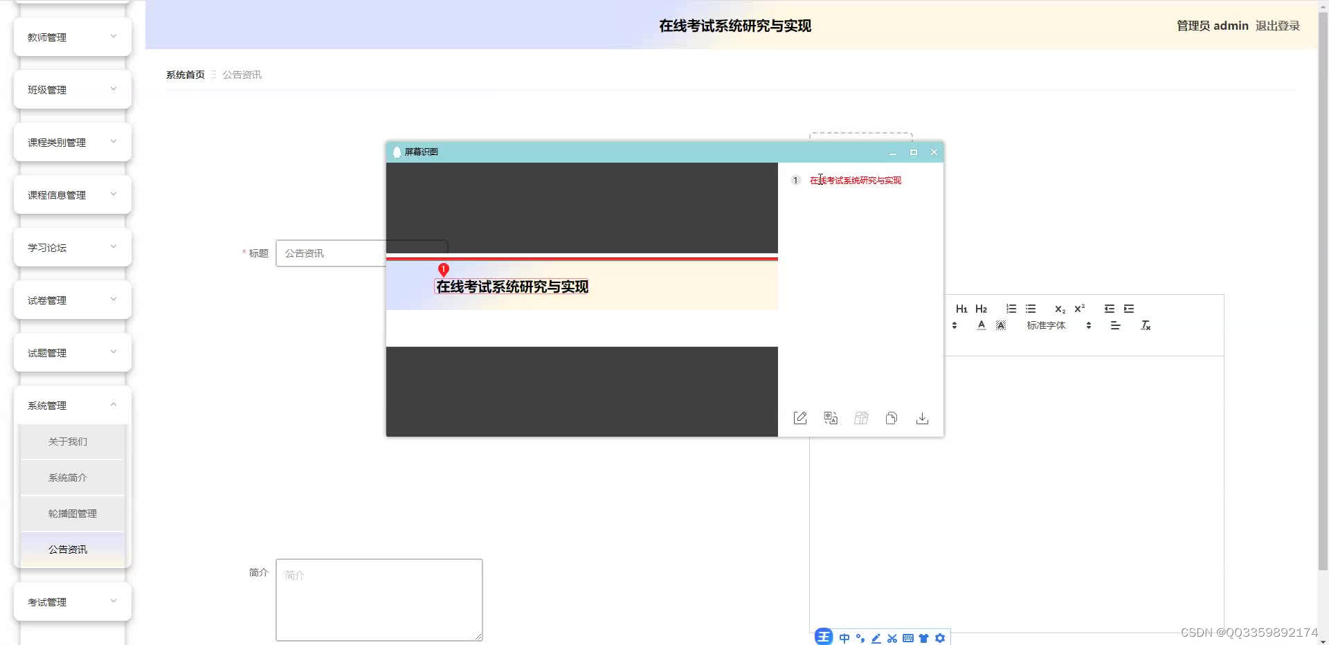Screen dimensions: 1329x645
Task: Click highlighted text in 屏幕识图 preview image
Action: (x=512, y=287)
